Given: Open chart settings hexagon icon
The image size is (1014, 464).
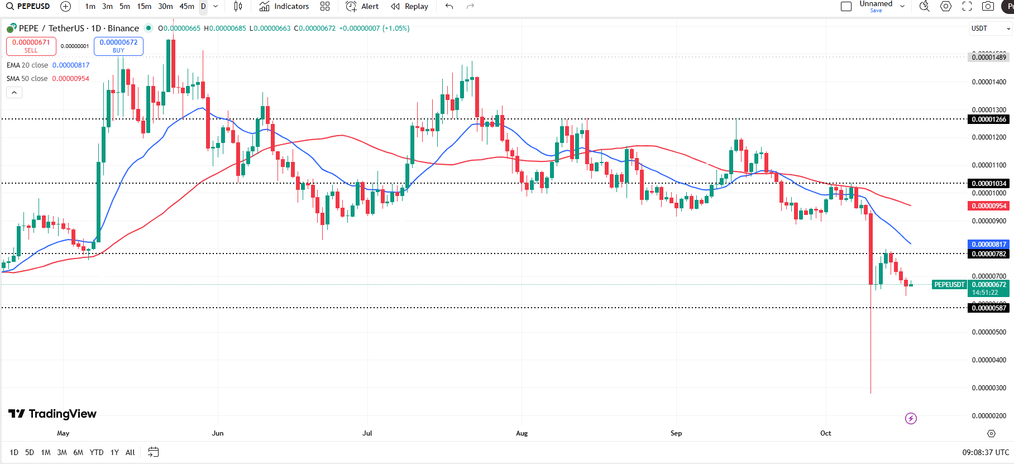Looking at the screenshot, I should tap(946, 7).
